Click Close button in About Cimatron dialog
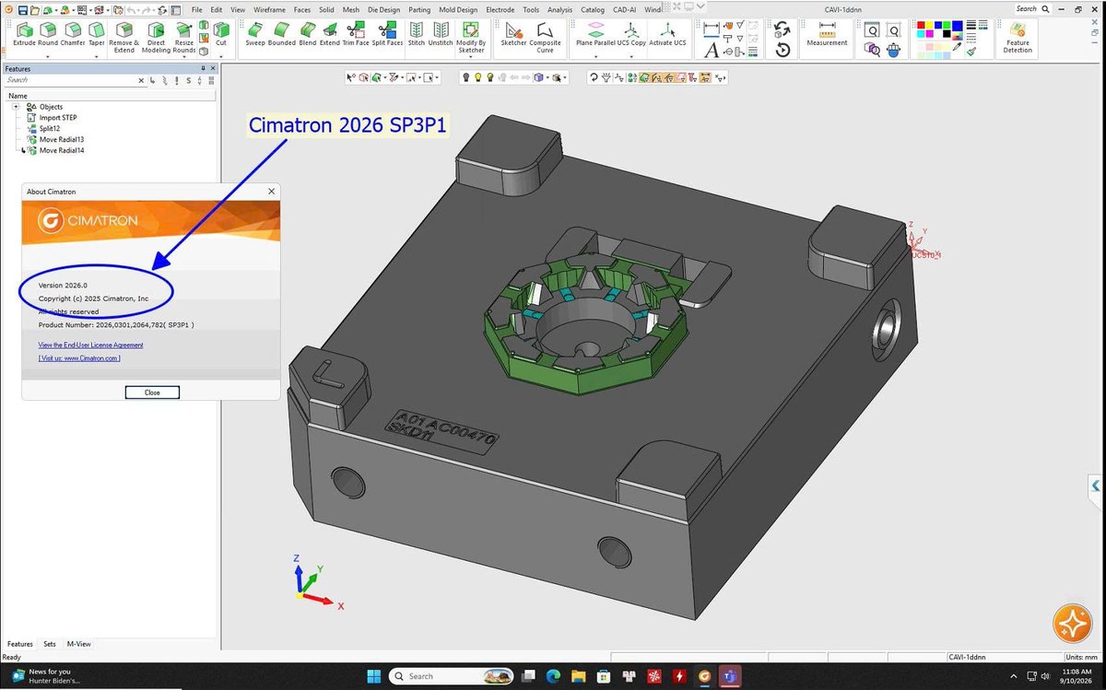The width and height of the screenshot is (1106, 690). [152, 392]
